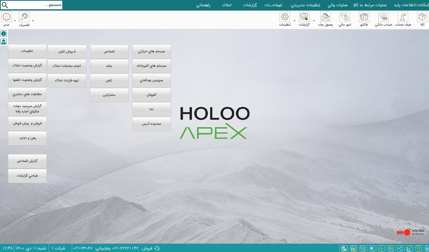Open the املاک menu
The image size is (429, 252).
tap(227, 5)
